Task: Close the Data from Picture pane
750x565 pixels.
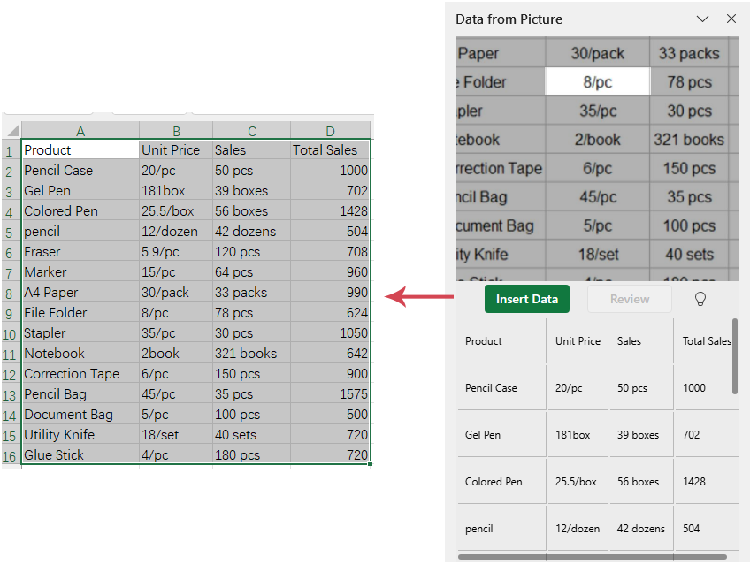Action: point(731,19)
